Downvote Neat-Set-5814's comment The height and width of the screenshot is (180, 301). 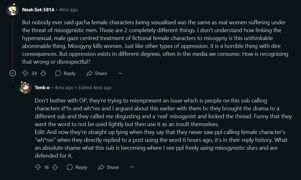pyautogui.click(x=43, y=73)
